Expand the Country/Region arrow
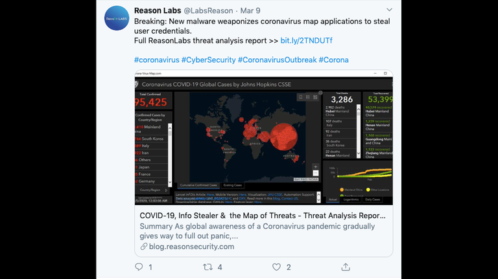498x279 pixels. tap(166, 190)
